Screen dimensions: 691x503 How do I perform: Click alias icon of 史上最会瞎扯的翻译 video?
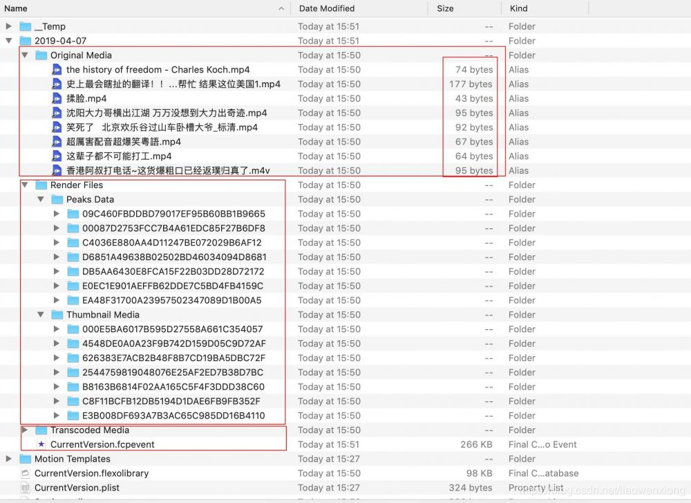point(57,84)
